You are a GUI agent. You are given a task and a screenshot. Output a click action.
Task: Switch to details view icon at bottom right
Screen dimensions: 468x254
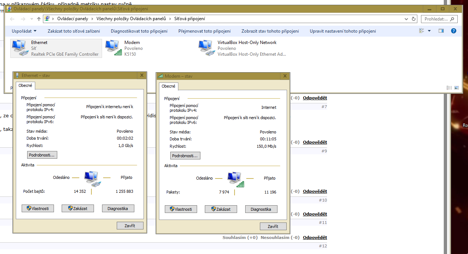pyautogui.click(x=449, y=88)
